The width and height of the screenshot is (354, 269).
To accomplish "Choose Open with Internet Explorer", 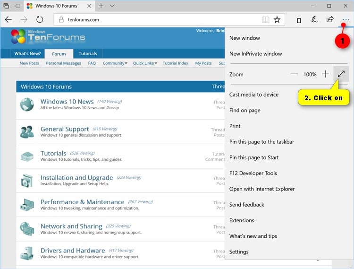I will pyautogui.click(x=262, y=189).
